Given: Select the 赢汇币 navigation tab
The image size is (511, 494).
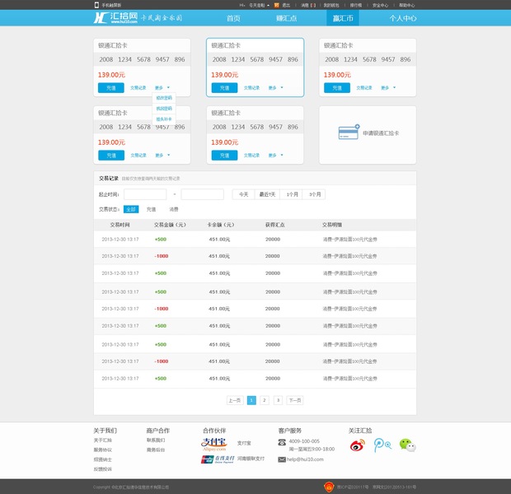Looking at the screenshot, I should point(343,18).
